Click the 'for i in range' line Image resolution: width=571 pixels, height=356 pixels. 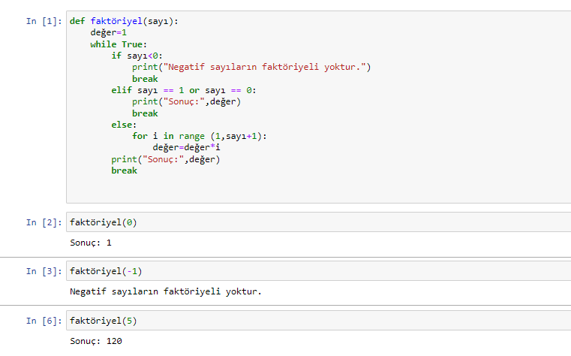(199, 136)
